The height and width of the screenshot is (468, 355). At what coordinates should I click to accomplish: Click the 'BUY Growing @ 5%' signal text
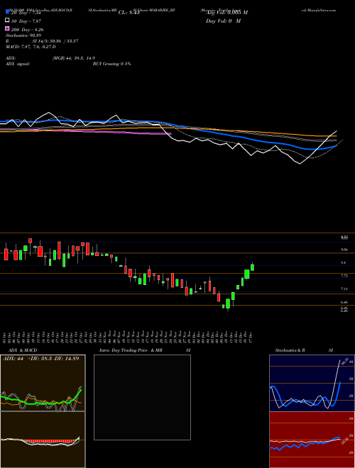pos(111,64)
